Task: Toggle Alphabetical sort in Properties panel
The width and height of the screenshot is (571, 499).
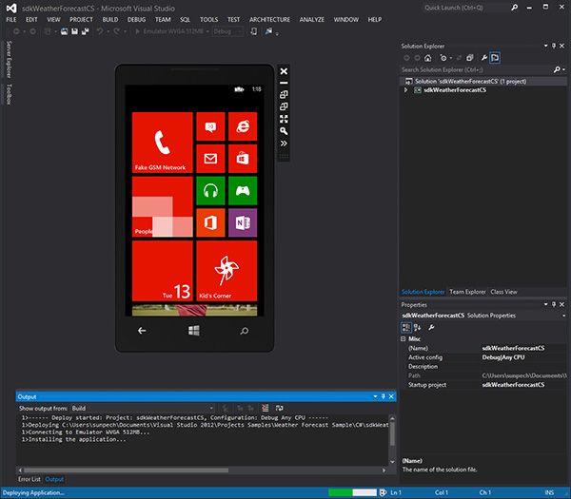Action: tap(418, 327)
